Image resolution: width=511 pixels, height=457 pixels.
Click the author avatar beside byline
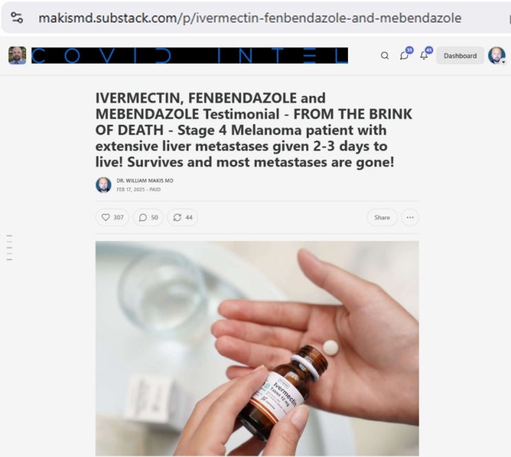(x=103, y=185)
